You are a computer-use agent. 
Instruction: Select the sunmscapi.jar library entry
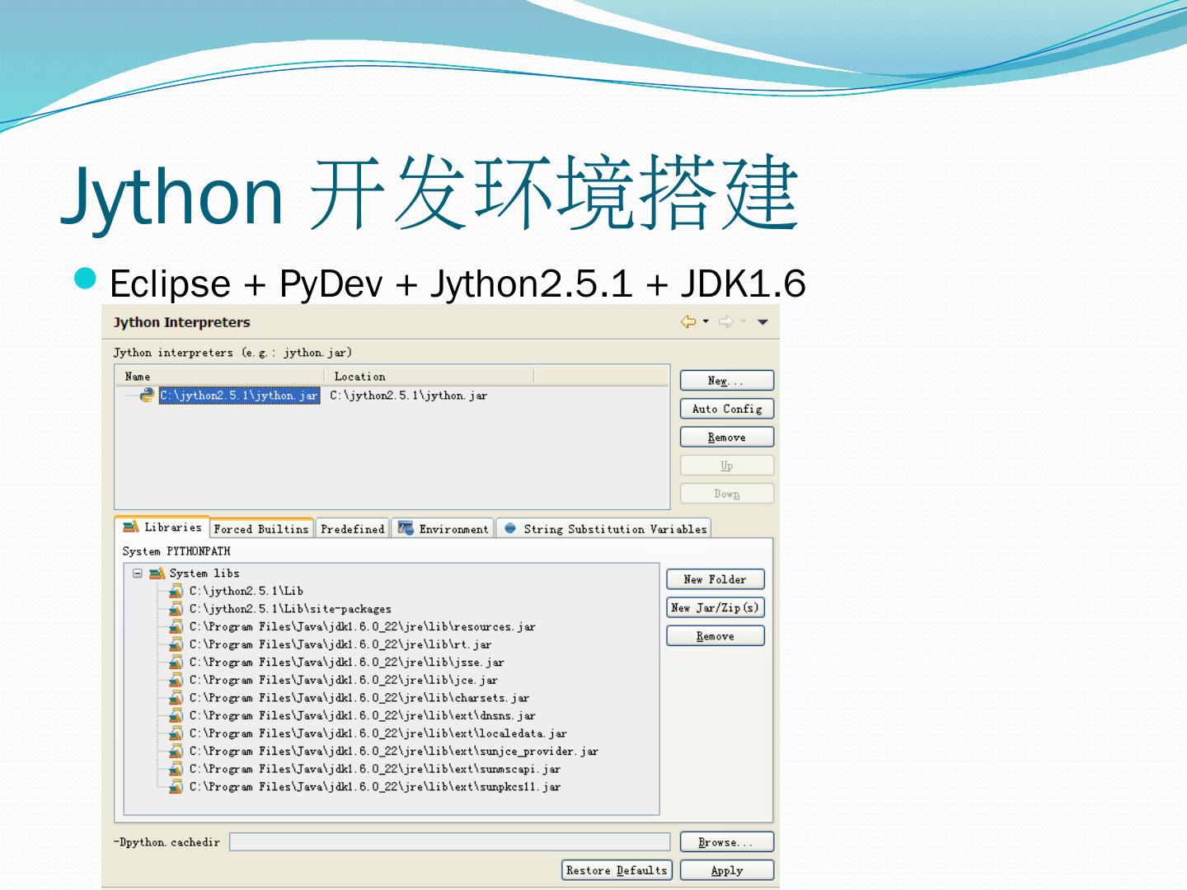tap(375, 770)
